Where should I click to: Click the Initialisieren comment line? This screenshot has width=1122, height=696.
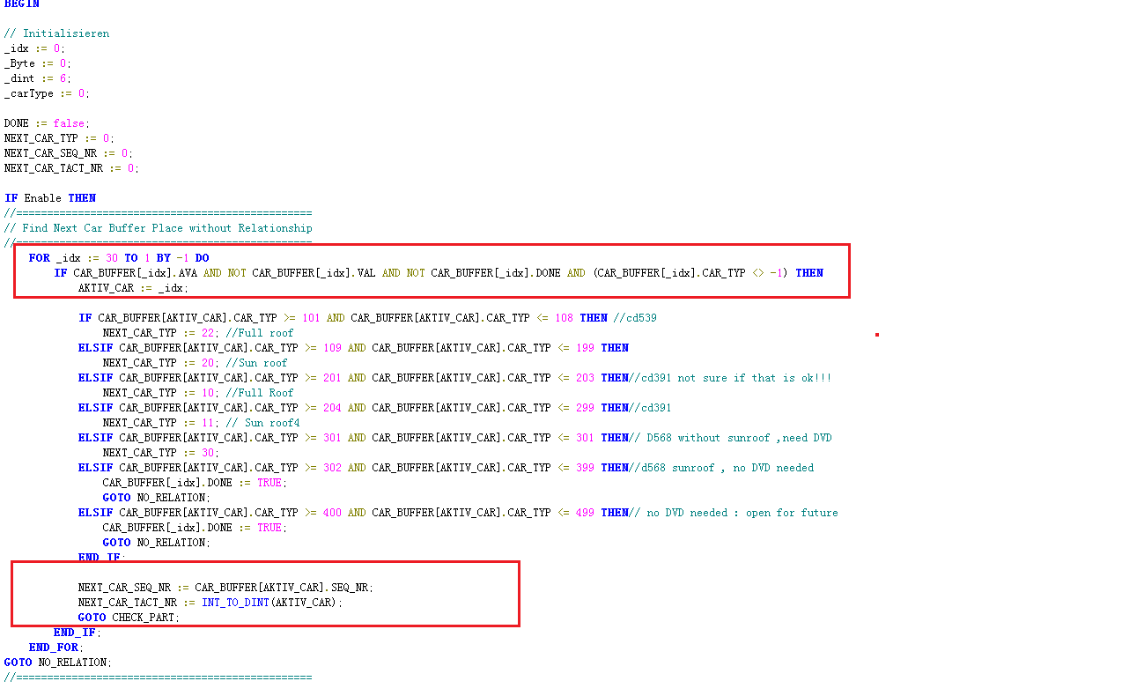(x=56, y=33)
